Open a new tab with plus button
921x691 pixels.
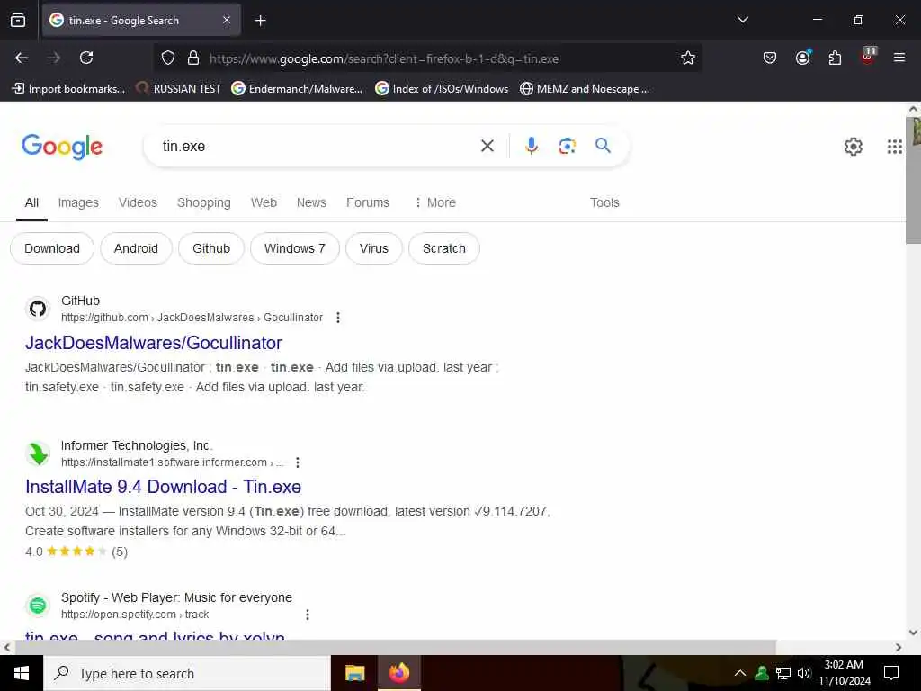pos(260,21)
